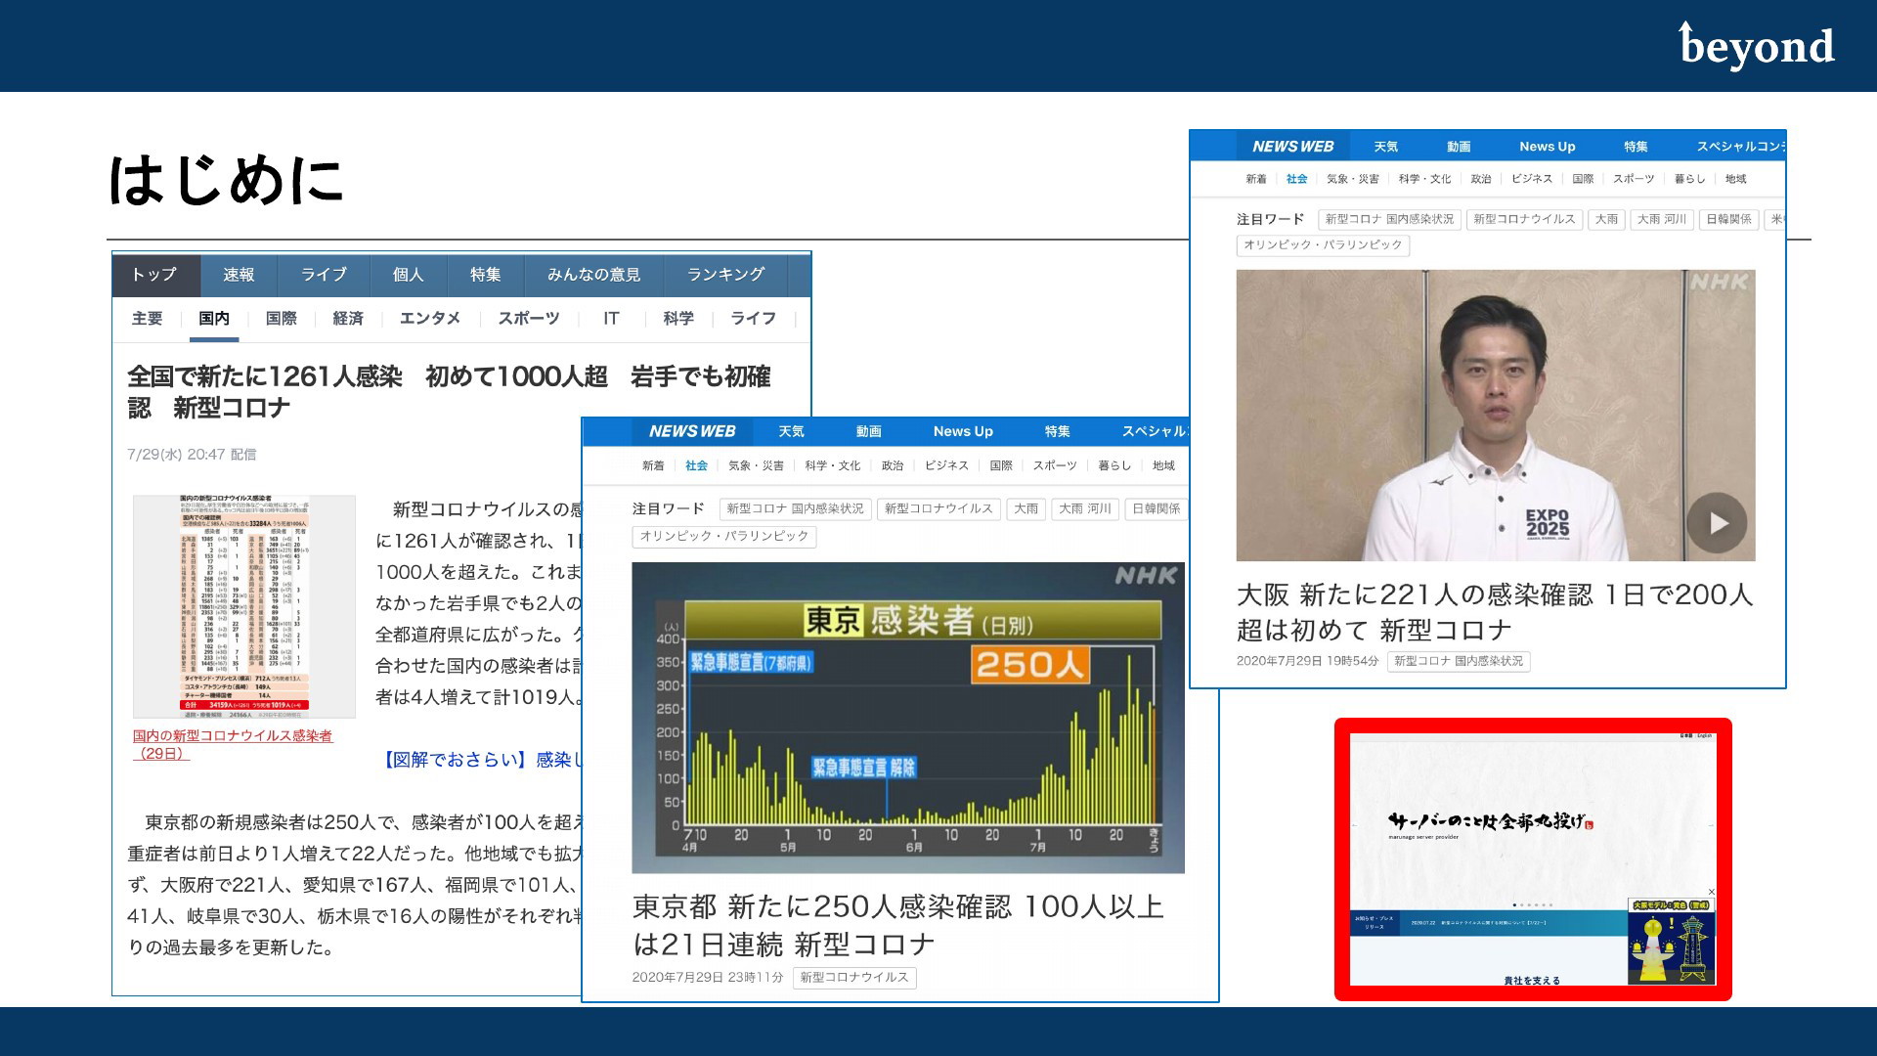1877x1056 pixels.
Task: Close the 大阪モデル popup banner
Action: (x=1711, y=892)
